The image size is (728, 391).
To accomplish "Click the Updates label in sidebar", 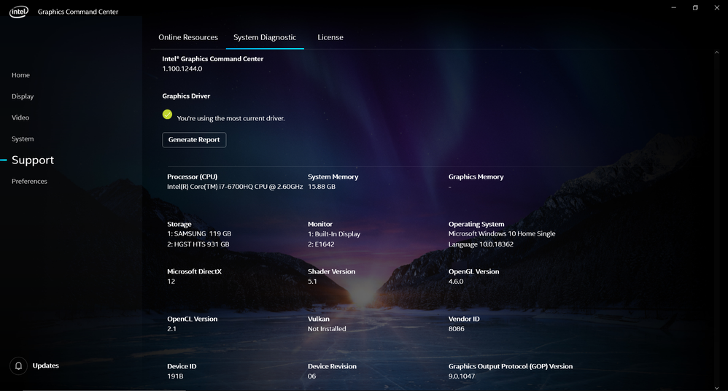I will (45, 366).
